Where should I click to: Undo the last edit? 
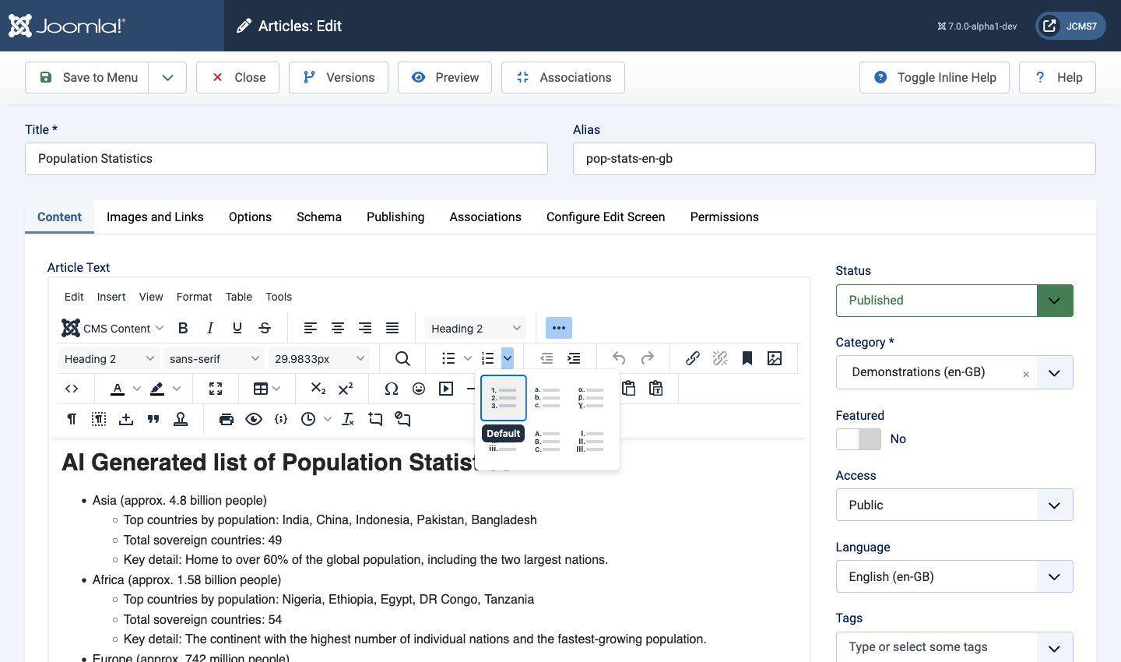pos(619,358)
